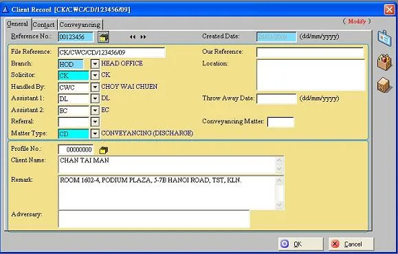The image size is (398, 254).
Task: Click the Solicitor code field CK
Action: coord(74,76)
